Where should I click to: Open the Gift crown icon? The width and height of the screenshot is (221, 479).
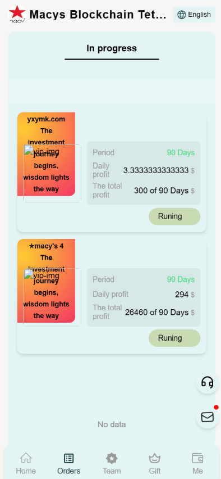tap(155, 458)
